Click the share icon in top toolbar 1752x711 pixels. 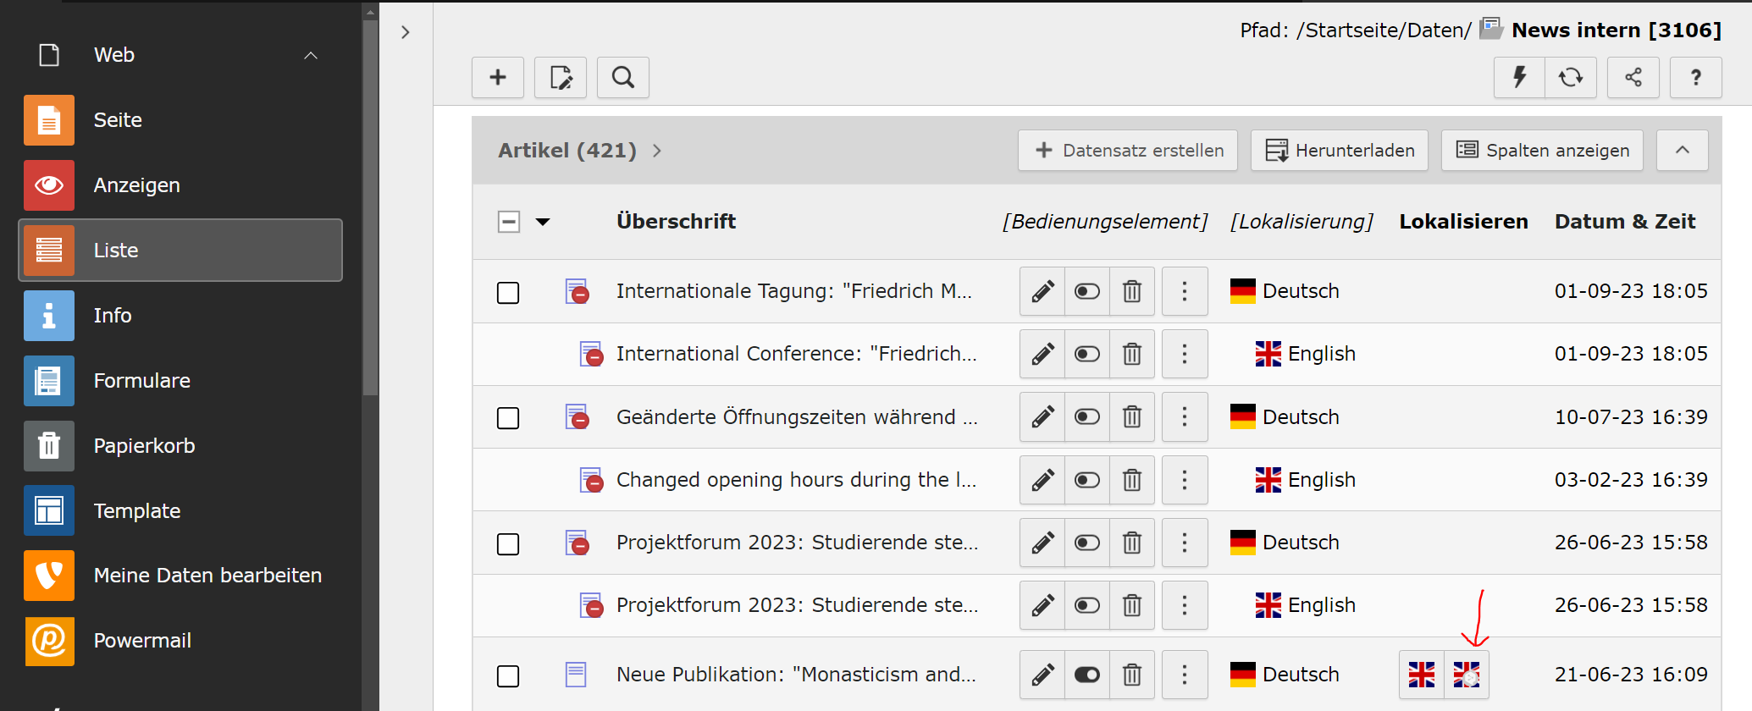pyautogui.click(x=1633, y=78)
